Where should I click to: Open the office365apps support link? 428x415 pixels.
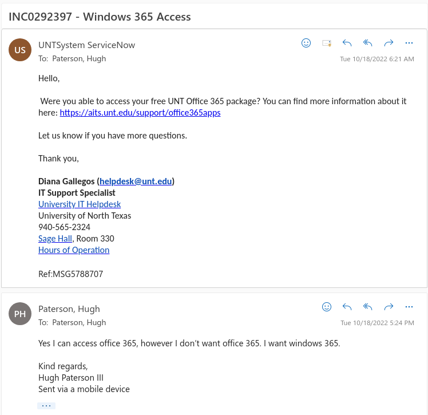[140, 113]
